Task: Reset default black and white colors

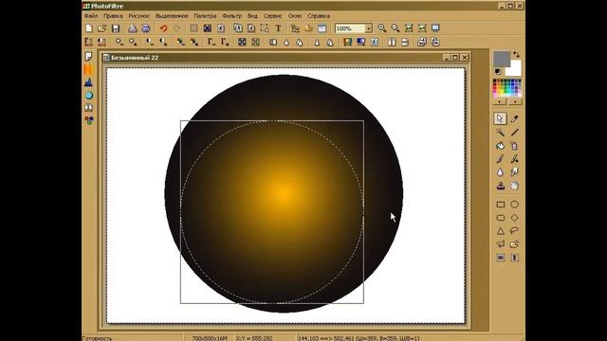Action: (498, 72)
